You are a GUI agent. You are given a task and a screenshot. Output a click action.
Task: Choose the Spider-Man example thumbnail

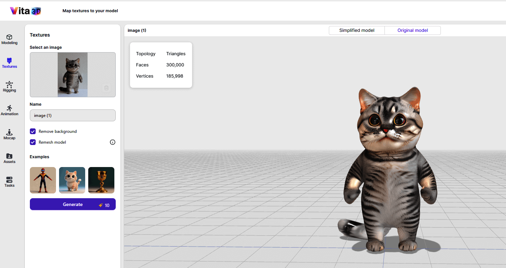point(43,180)
